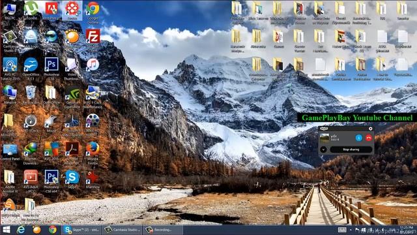The height and width of the screenshot is (235, 417).
Task: Open AVG 1-Click Maintenance shortcut
Action: coord(93,97)
